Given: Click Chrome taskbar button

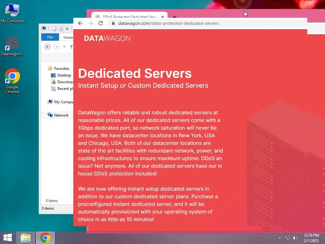Looking at the screenshot, I should 45,238.
